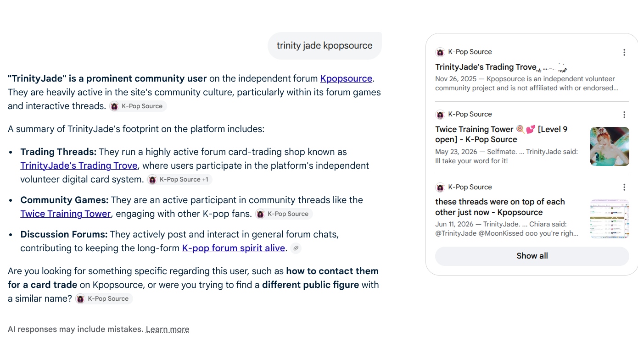Open the Twice Training Tower result thumbnail
This screenshot has width=638, height=342.
point(610,146)
